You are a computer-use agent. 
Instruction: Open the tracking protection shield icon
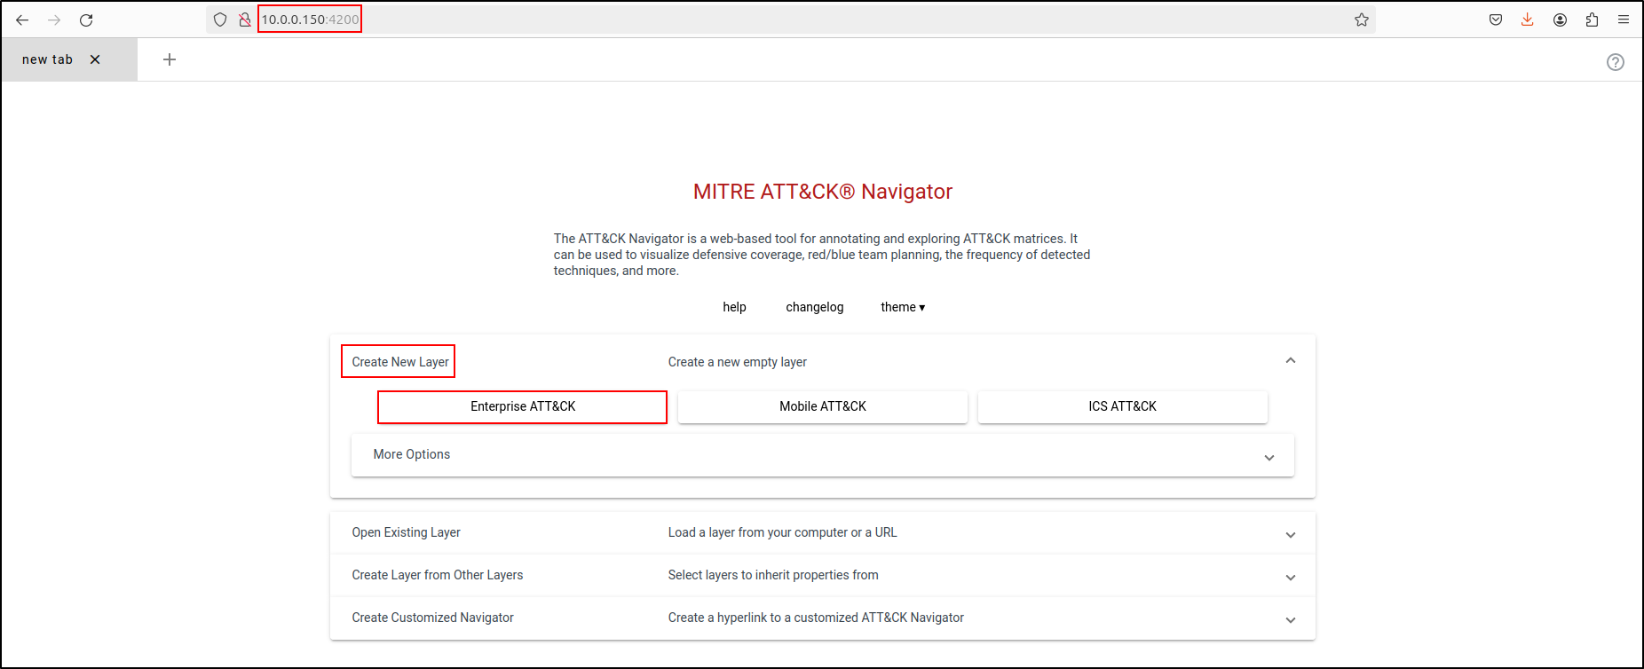click(x=220, y=20)
